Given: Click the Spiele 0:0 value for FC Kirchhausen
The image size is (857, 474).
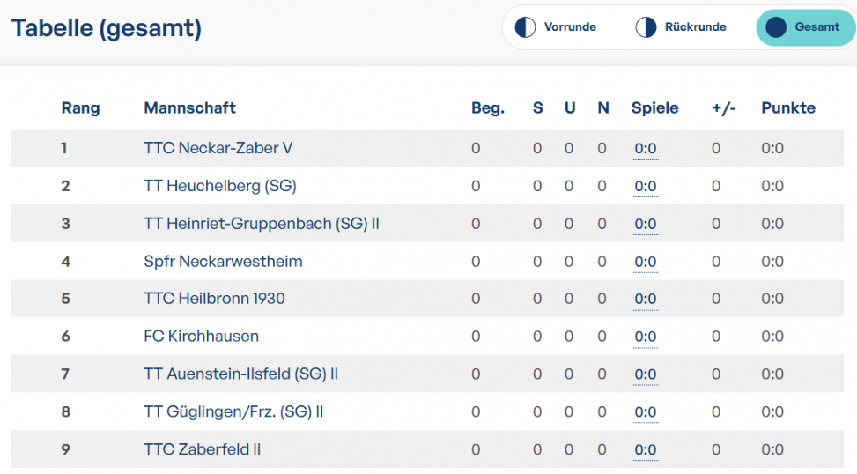Looking at the screenshot, I should [x=646, y=337].
